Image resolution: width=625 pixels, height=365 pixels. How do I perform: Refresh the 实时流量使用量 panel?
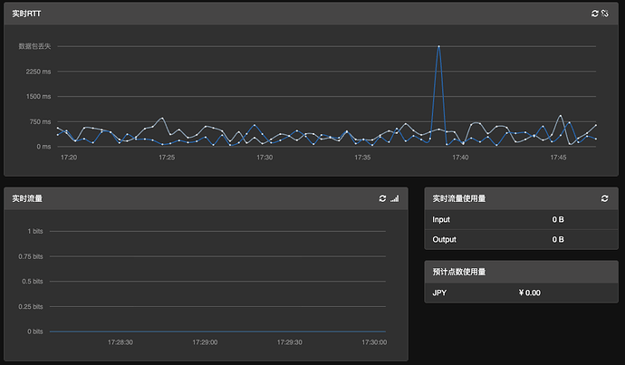click(605, 198)
